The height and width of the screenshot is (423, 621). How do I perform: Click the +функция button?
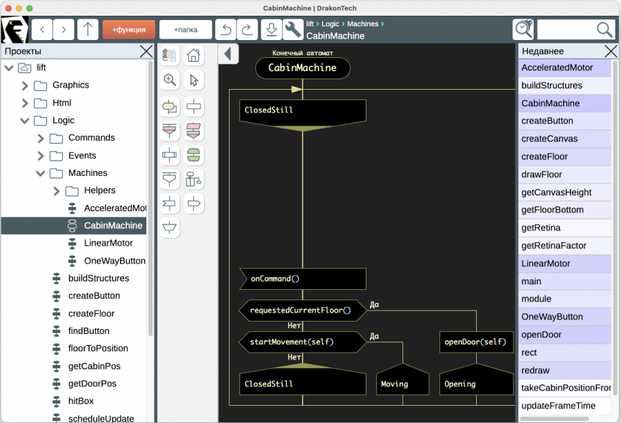click(x=129, y=30)
